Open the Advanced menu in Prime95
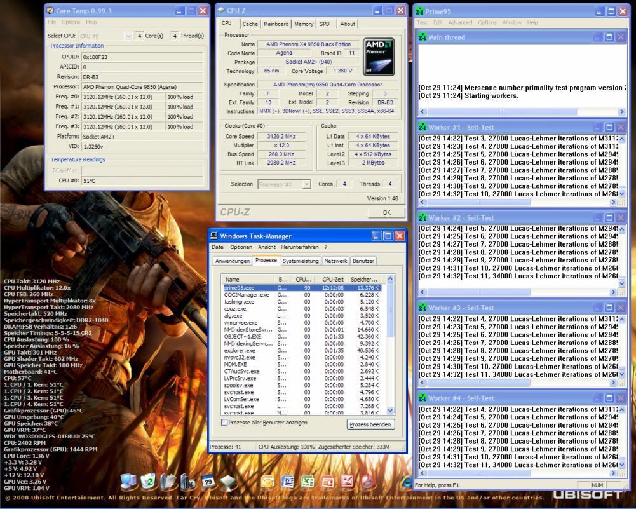 point(460,22)
